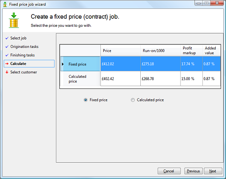Click the red down arrow beside Select customer
226x179 pixels.
[7, 72]
